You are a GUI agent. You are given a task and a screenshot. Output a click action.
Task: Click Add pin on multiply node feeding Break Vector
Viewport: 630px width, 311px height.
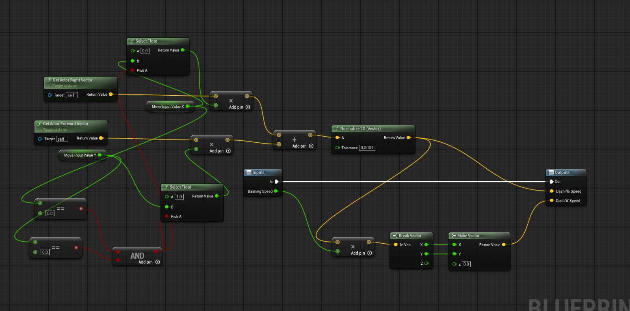tap(370, 253)
